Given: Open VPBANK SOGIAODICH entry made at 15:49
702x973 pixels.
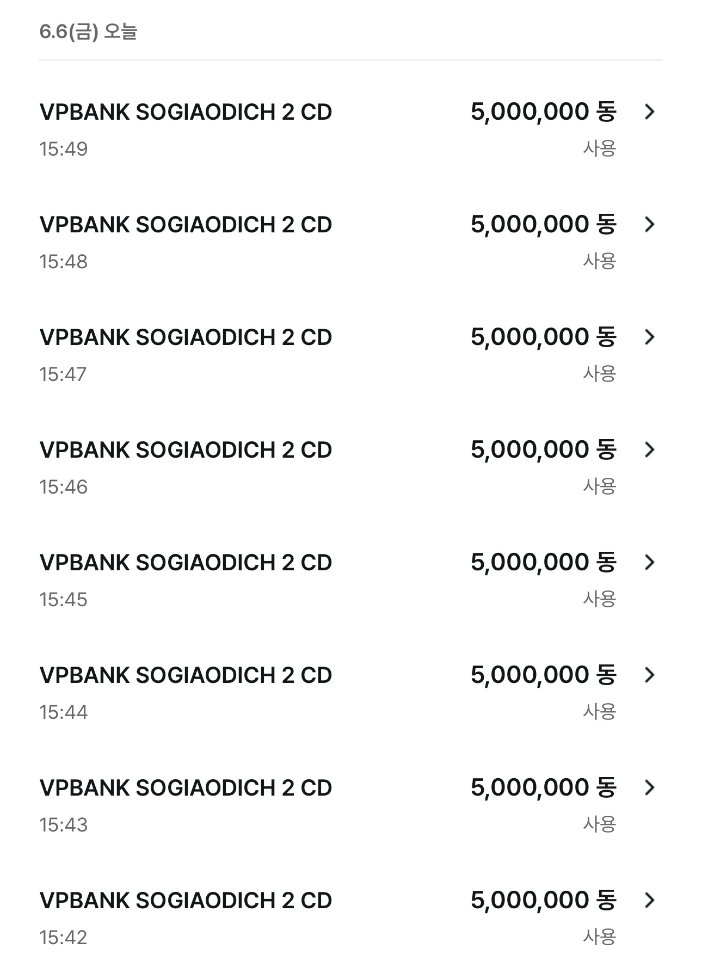Looking at the screenshot, I should click(186, 112).
